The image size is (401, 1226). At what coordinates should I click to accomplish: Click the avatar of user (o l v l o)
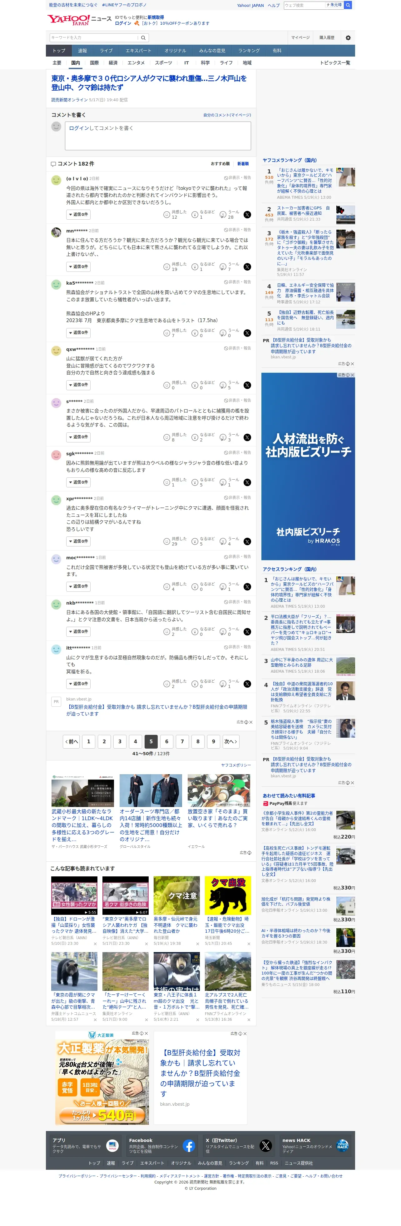(x=56, y=180)
